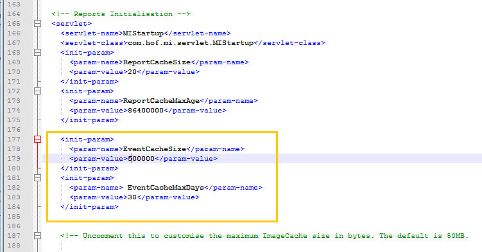Click the closing servlet-class tag on line 167

289,43
